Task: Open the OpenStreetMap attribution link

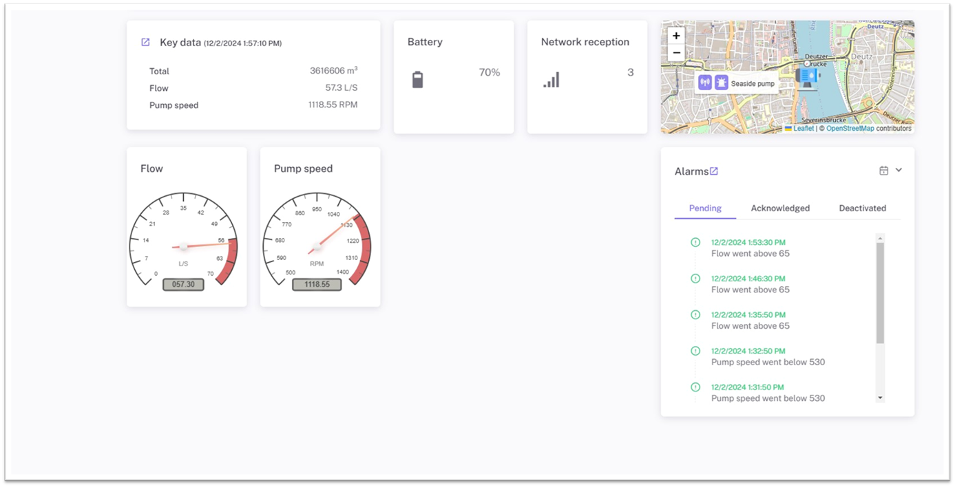Action: click(849, 128)
